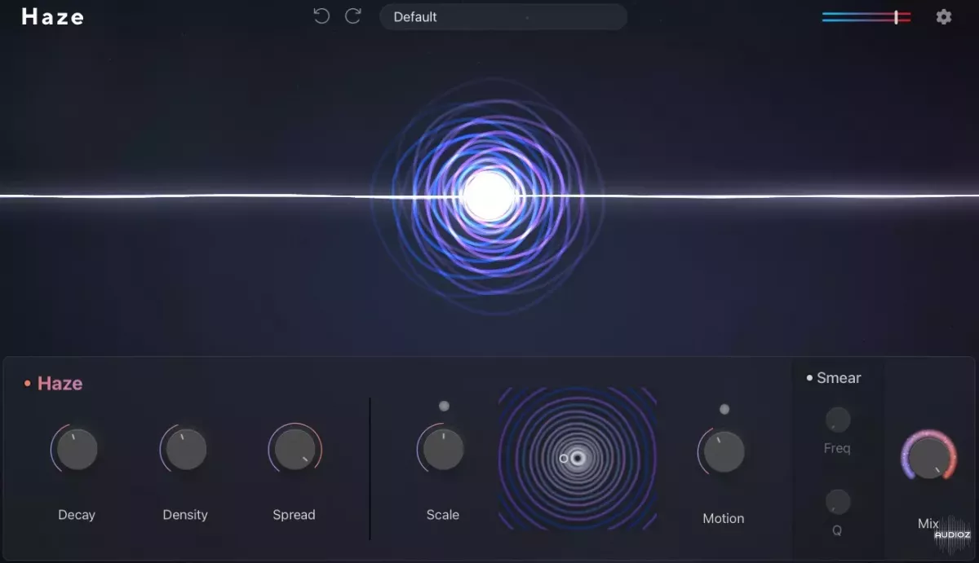Click the Scale label

click(x=443, y=515)
